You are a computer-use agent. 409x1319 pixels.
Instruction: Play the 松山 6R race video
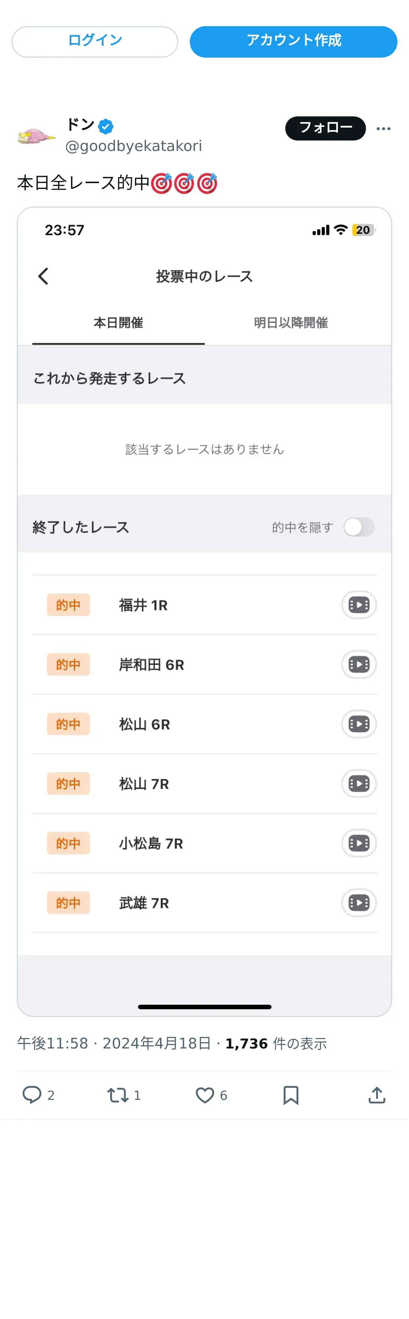click(x=359, y=723)
